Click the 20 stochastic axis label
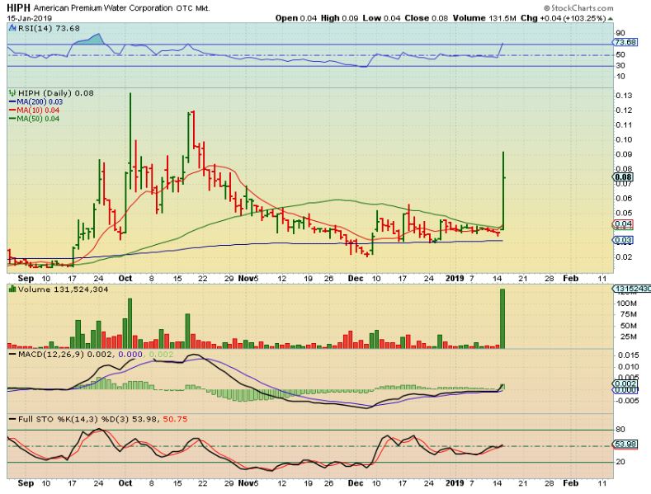The height and width of the screenshot is (494, 651). pyautogui.click(x=620, y=462)
